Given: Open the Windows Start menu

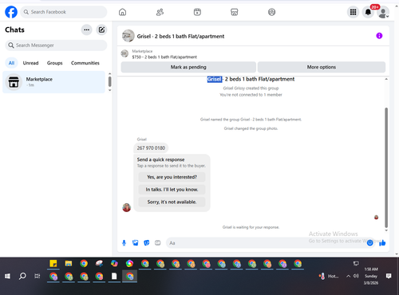Looking at the screenshot, I should (x=7, y=276).
